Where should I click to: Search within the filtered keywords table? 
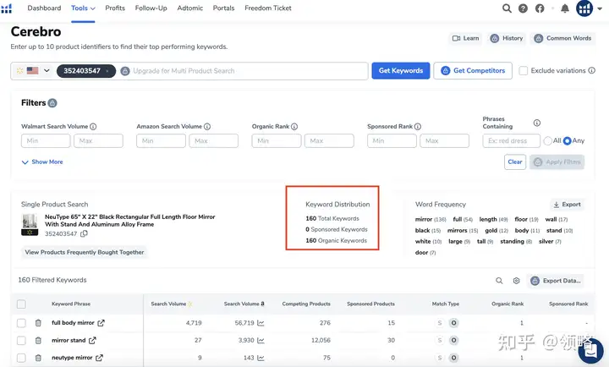(x=499, y=281)
